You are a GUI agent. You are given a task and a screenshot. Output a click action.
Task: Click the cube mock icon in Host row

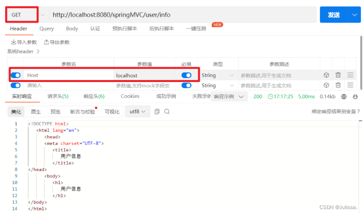tap(326, 75)
